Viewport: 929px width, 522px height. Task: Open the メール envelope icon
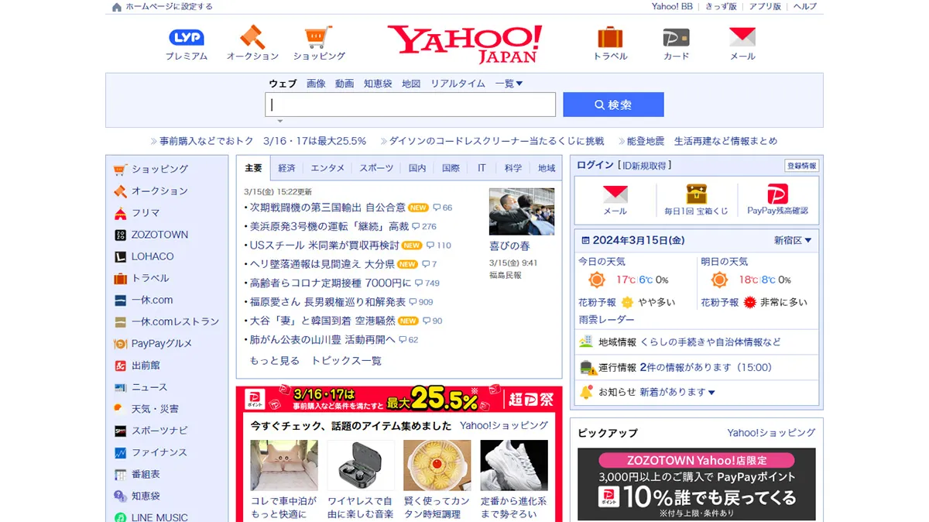point(741,37)
